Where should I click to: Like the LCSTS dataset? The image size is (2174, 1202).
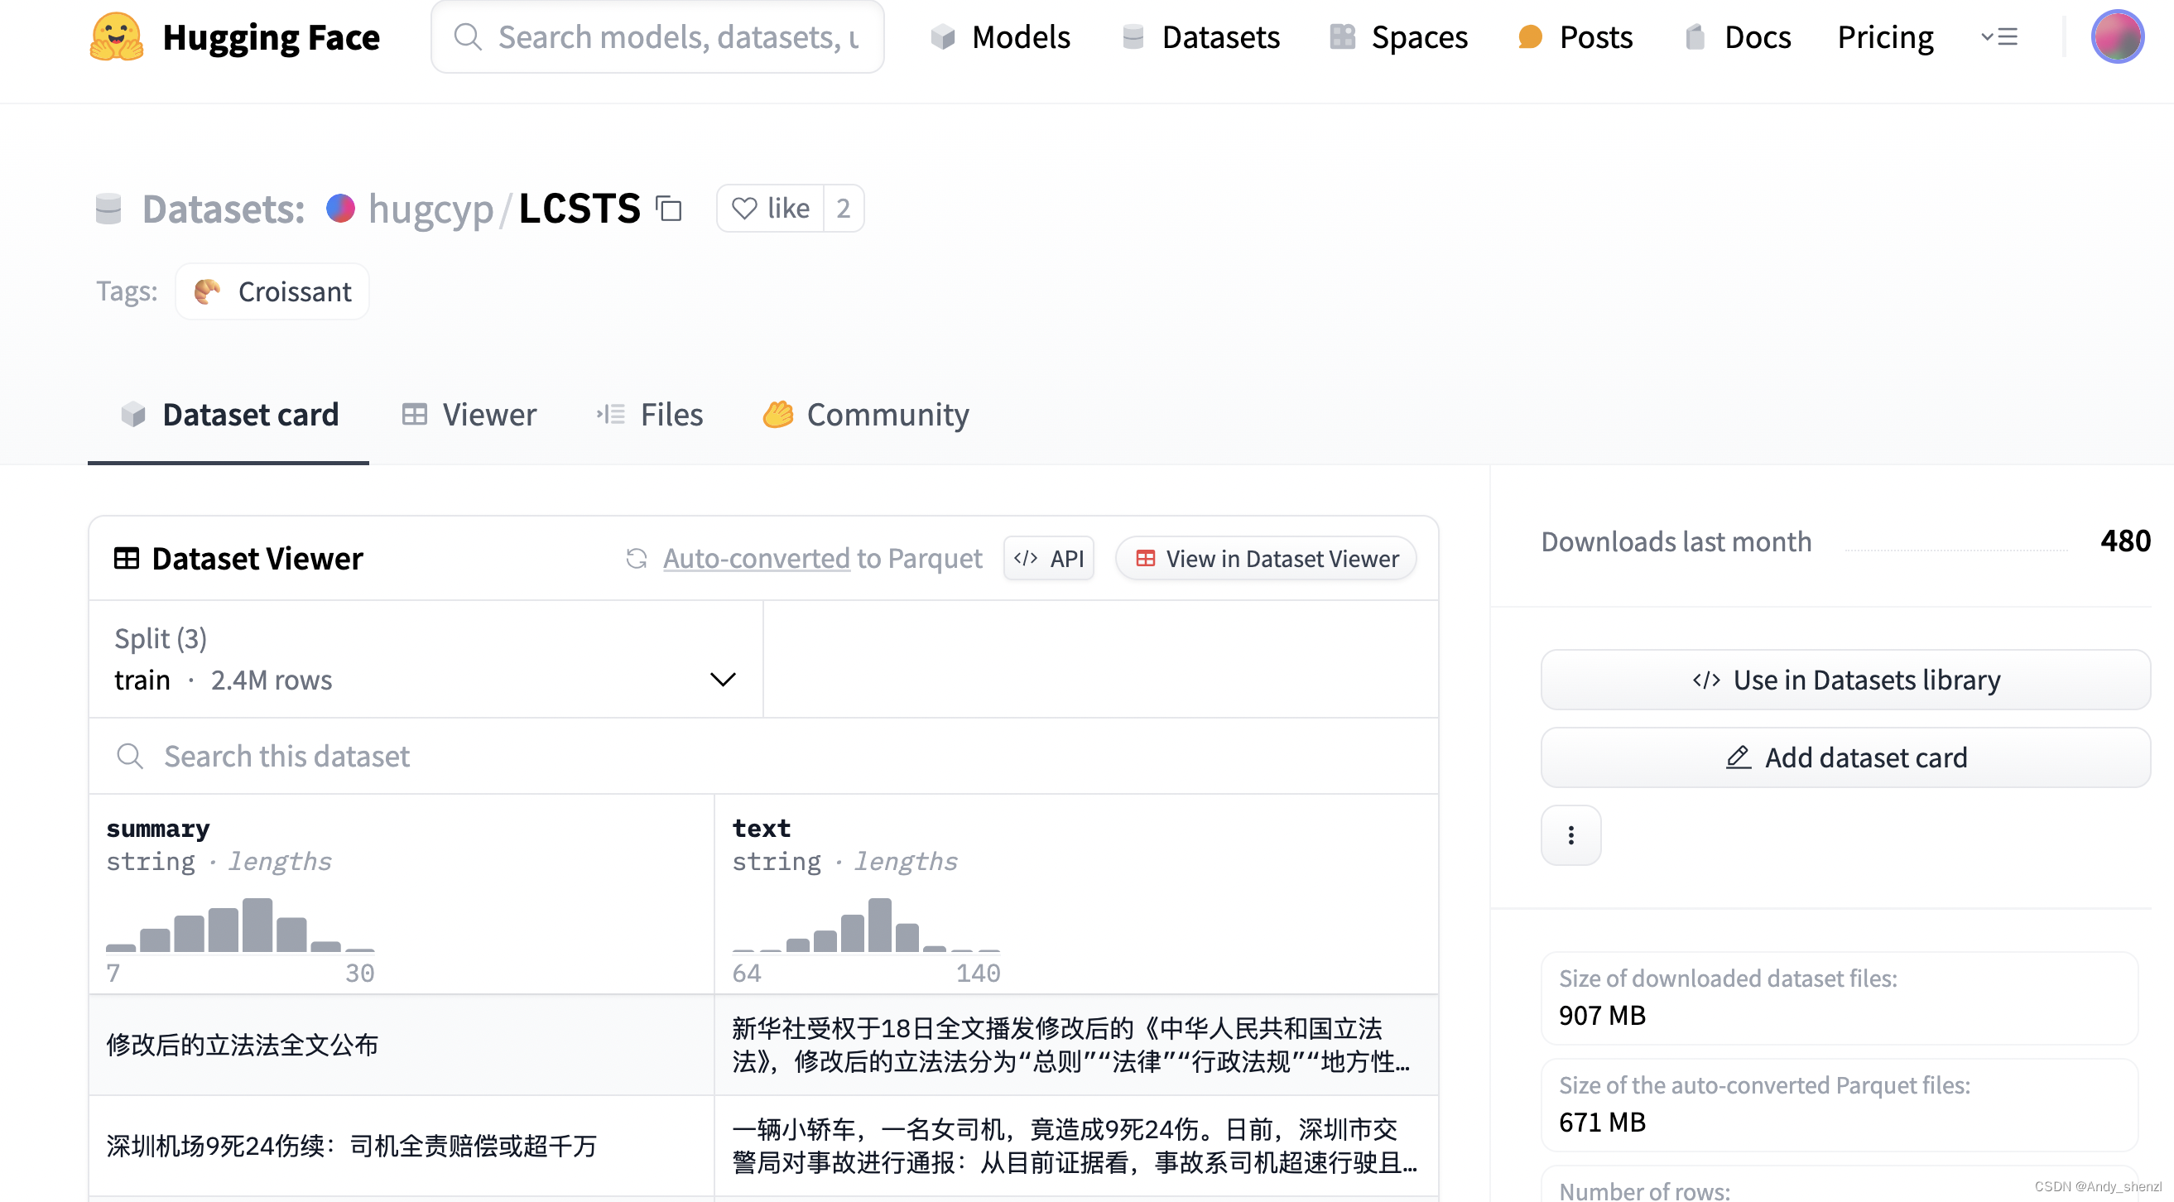(x=770, y=209)
